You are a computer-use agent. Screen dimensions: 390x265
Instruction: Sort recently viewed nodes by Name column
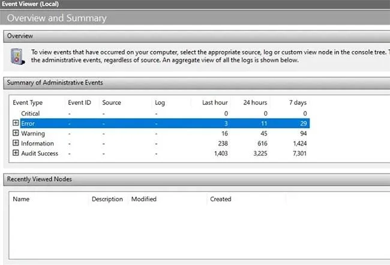point(21,199)
